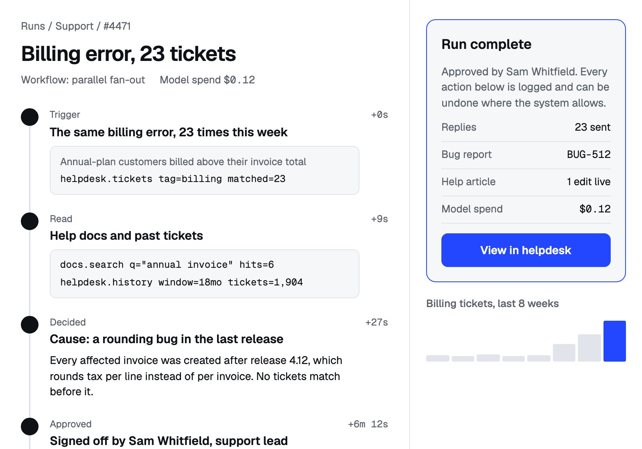Click the '+9s' timestamp
Image resolution: width=642 pixels, height=449 pixels.
[379, 219]
